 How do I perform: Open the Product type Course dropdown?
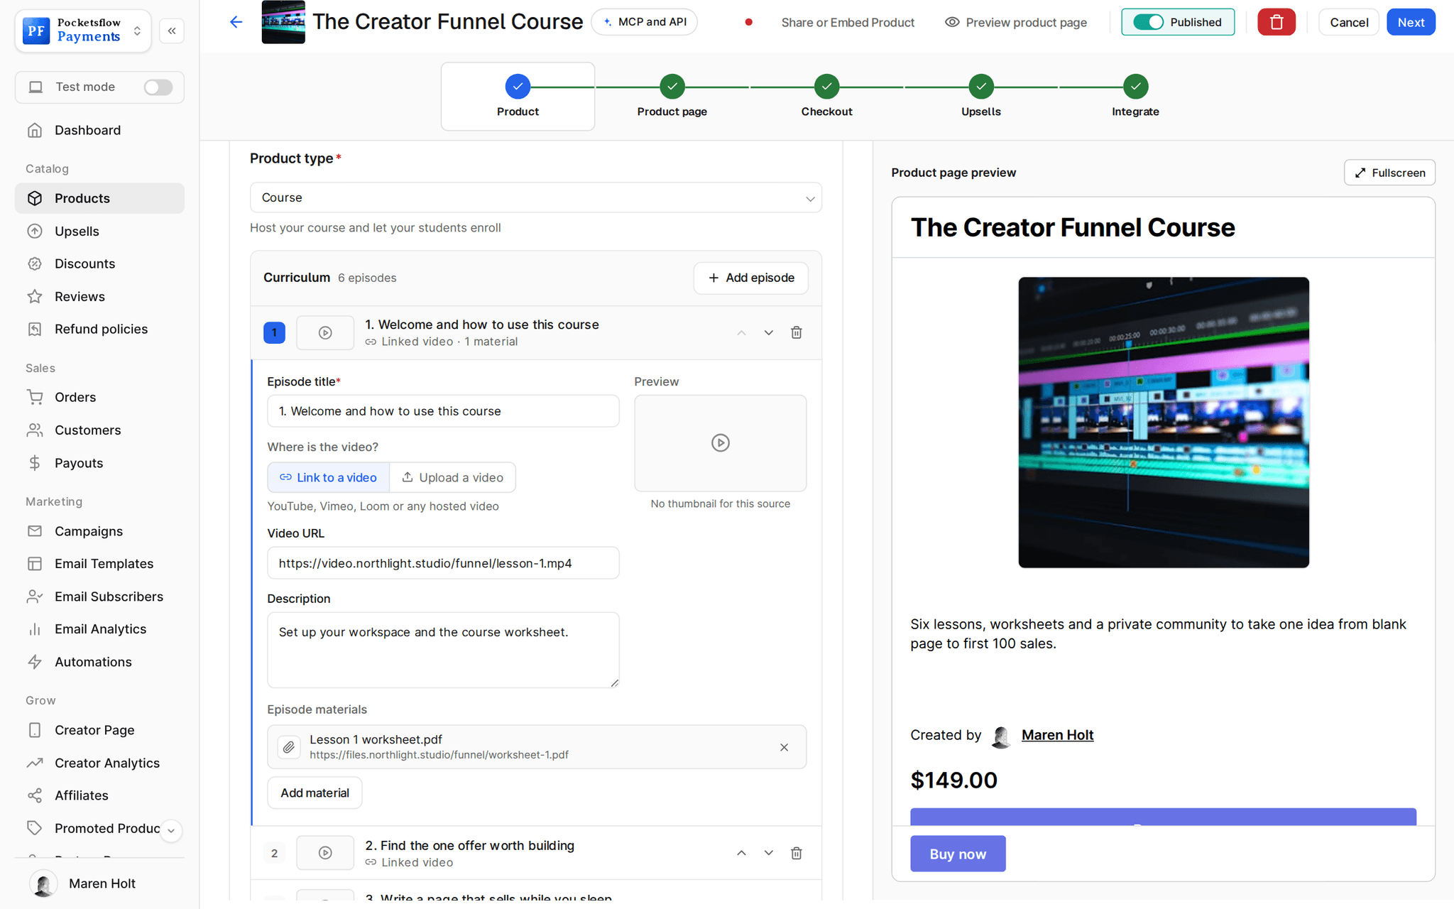click(x=536, y=197)
